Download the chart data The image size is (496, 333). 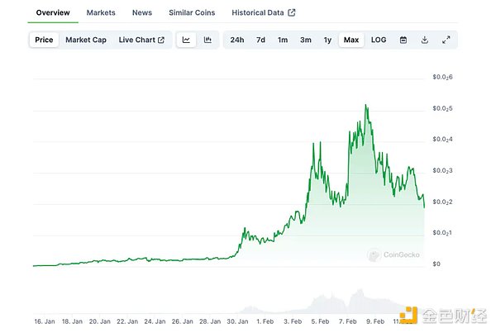coord(425,40)
